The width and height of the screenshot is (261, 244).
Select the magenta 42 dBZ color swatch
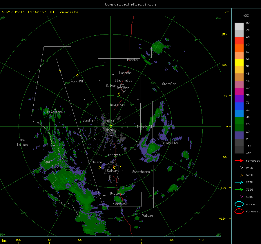239,91
